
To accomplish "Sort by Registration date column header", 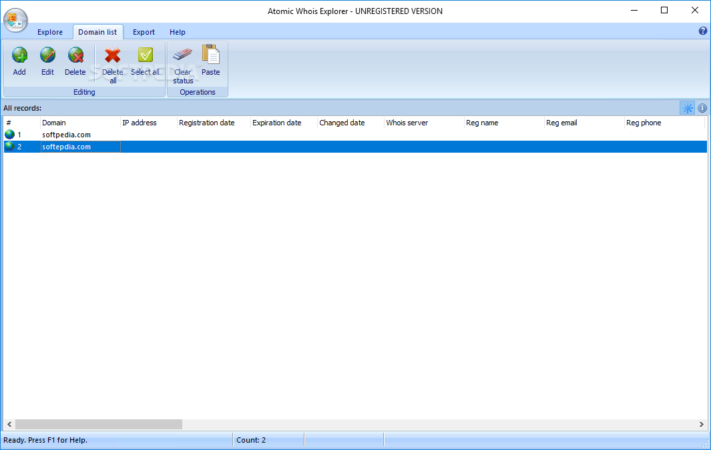I will (x=214, y=123).
